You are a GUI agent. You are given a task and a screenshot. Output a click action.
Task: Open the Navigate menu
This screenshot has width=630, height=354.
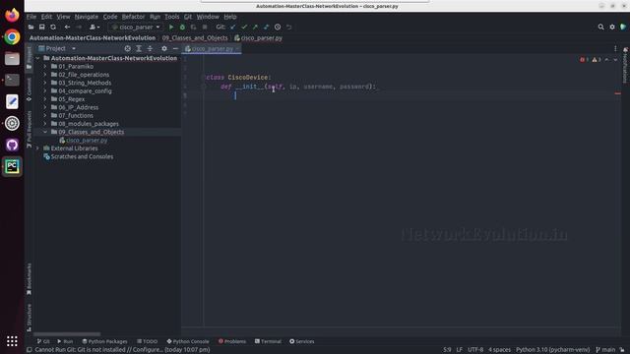(x=87, y=17)
